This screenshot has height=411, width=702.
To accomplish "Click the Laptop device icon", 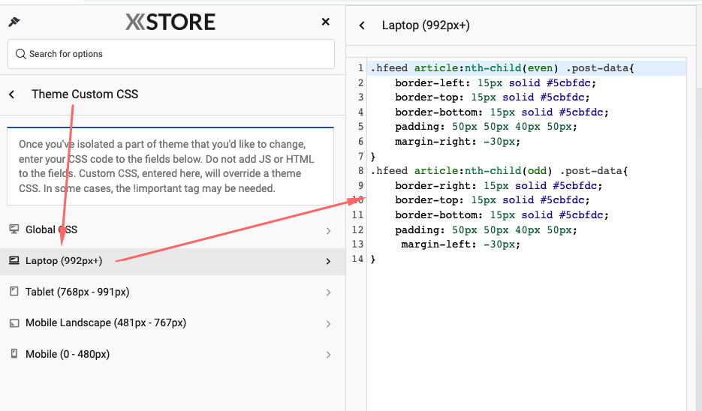I will (x=14, y=260).
